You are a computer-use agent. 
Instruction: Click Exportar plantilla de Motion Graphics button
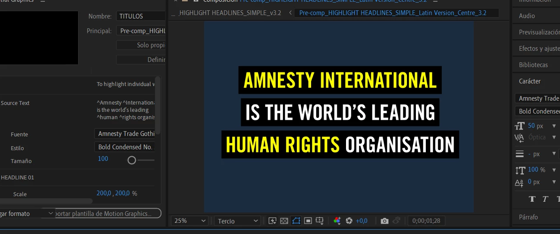point(107,213)
